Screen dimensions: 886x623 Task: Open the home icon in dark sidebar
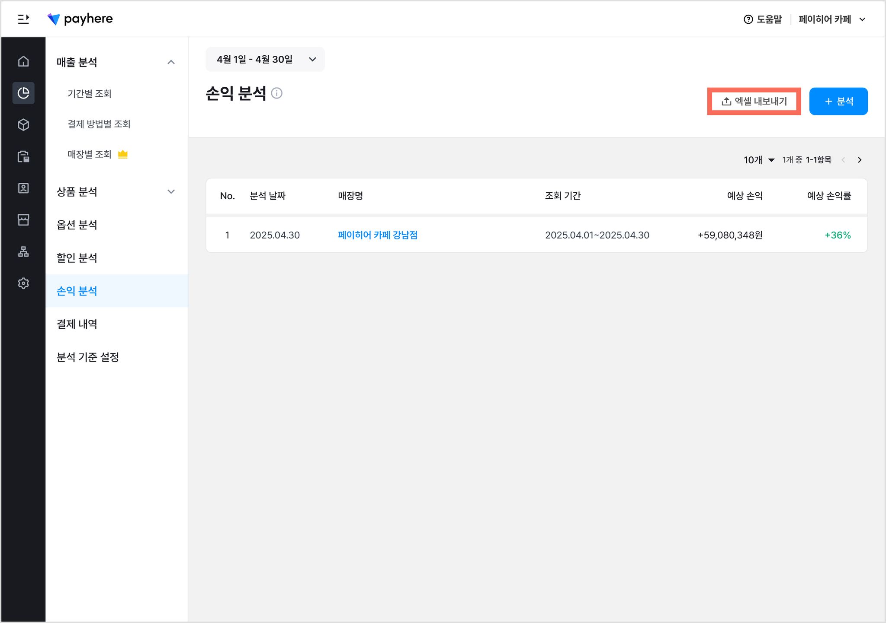click(x=23, y=61)
